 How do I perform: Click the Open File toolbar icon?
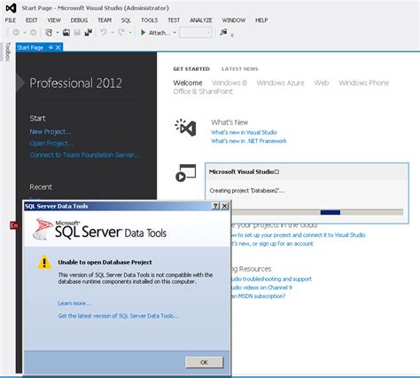(66, 33)
